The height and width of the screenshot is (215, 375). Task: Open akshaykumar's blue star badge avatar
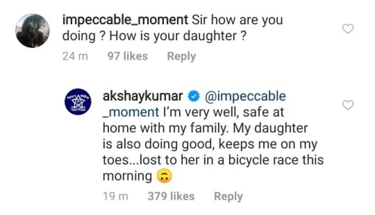78,101
